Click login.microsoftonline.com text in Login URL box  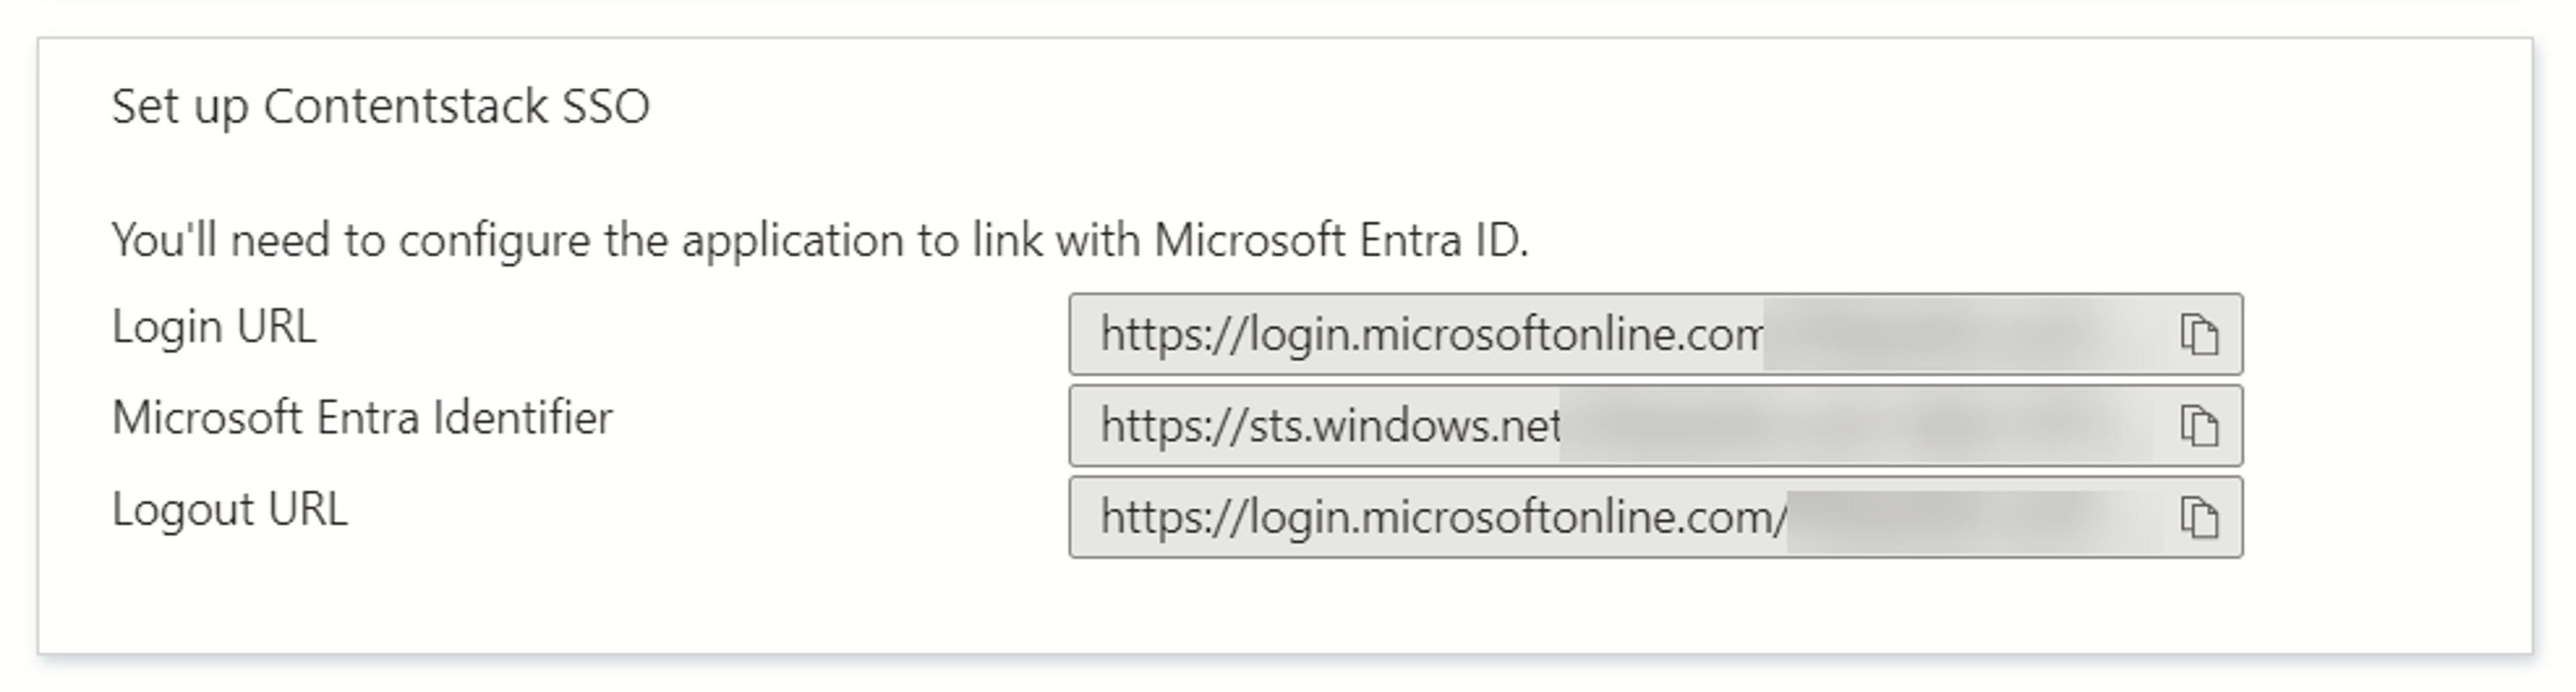point(1506,335)
